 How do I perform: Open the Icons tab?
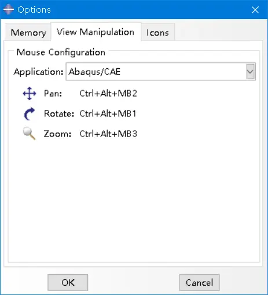[x=157, y=32]
